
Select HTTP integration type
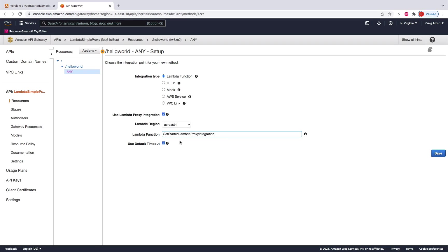point(163,83)
